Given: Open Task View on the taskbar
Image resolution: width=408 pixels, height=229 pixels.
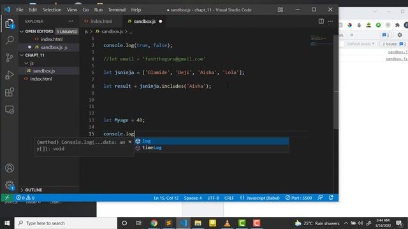Looking at the screenshot, I should click(x=139, y=223).
